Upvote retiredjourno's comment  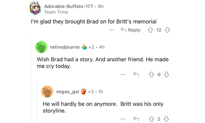point(150,75)
